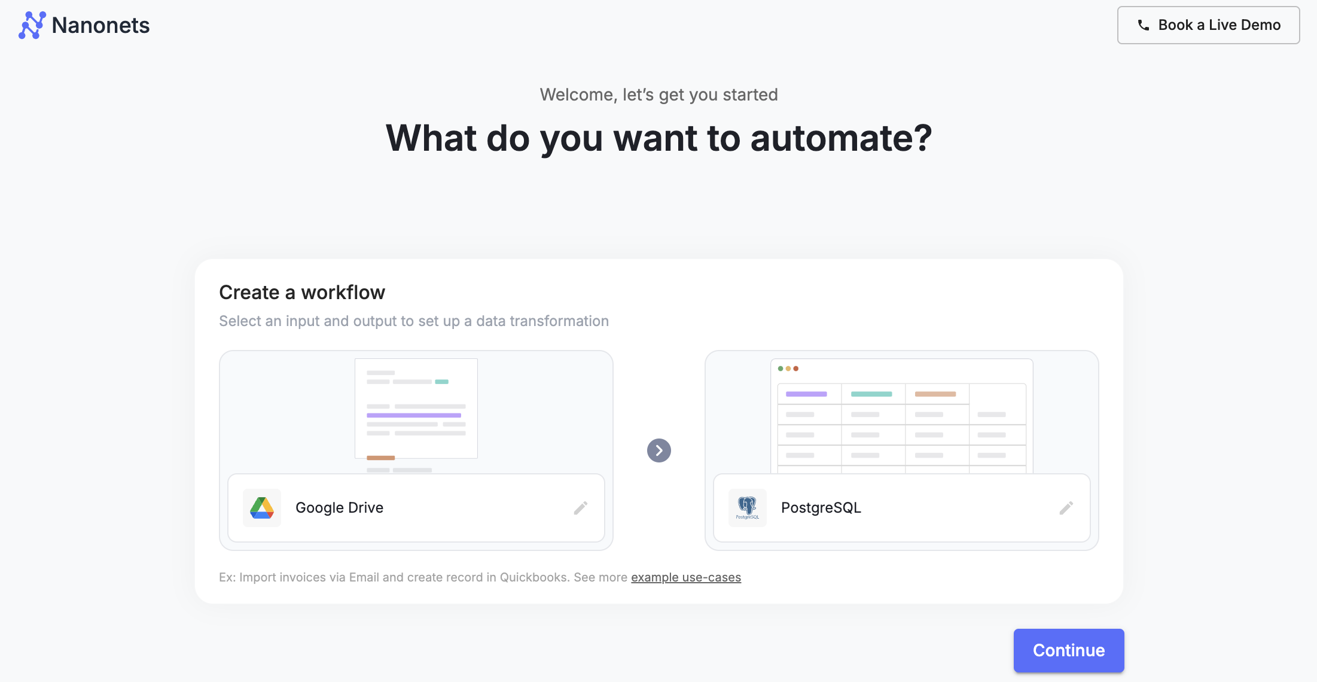Open the example use-cases link
The image size is (1317, 682).
(x=685, y=577)
